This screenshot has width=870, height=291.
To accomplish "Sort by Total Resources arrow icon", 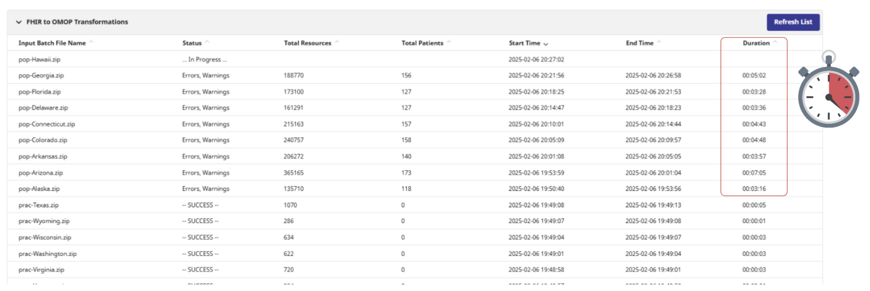I will coord(337,42).
